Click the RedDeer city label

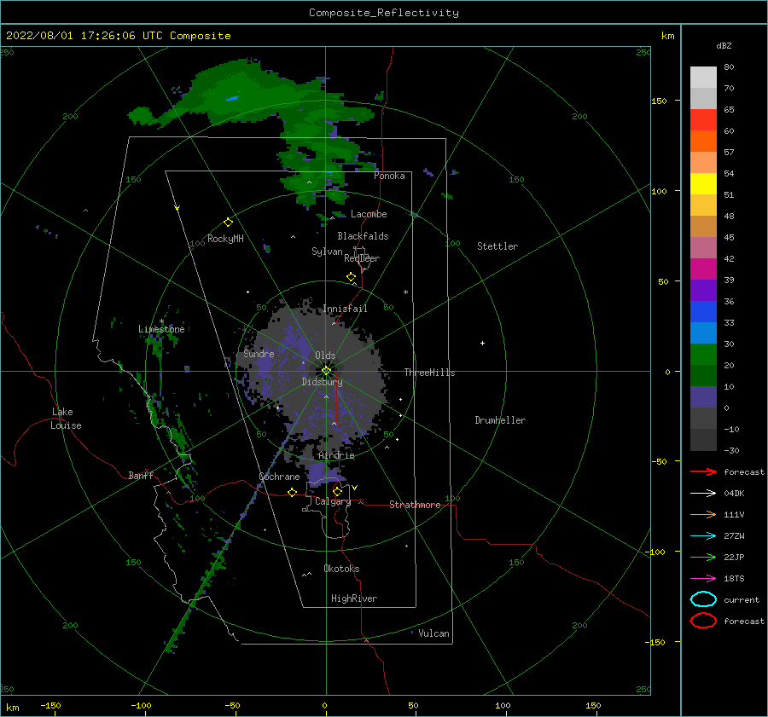[x=362, y=258]
